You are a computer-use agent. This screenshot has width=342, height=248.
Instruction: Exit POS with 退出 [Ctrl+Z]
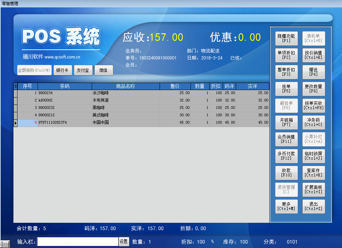point(313,206)
